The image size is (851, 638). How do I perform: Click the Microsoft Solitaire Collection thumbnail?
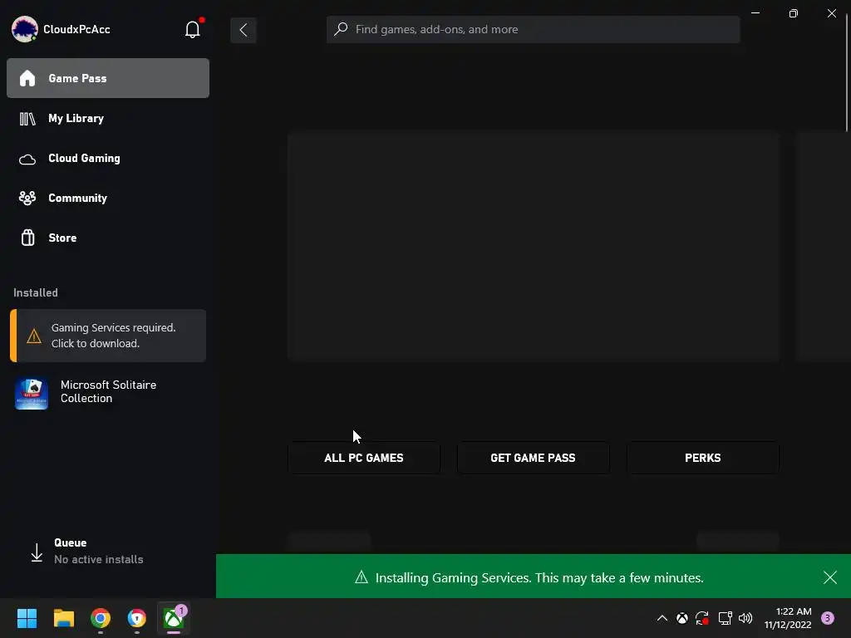coord(32,393)
